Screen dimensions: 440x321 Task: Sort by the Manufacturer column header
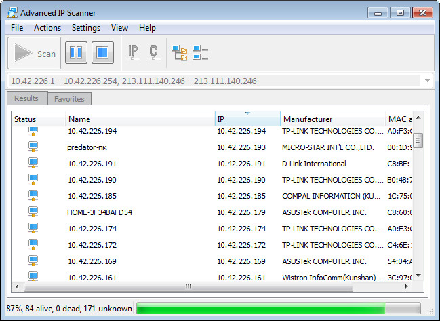pyautogui.click(x=331, y=119)
